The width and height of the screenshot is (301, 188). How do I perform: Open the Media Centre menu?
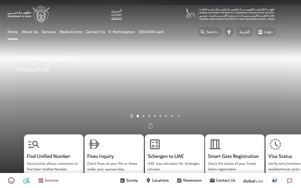pyautogui.click(x=71, y=32)
